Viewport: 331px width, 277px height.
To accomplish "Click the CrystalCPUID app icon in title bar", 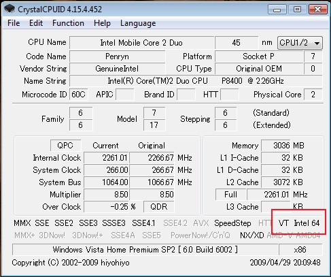I will point(10,9).
